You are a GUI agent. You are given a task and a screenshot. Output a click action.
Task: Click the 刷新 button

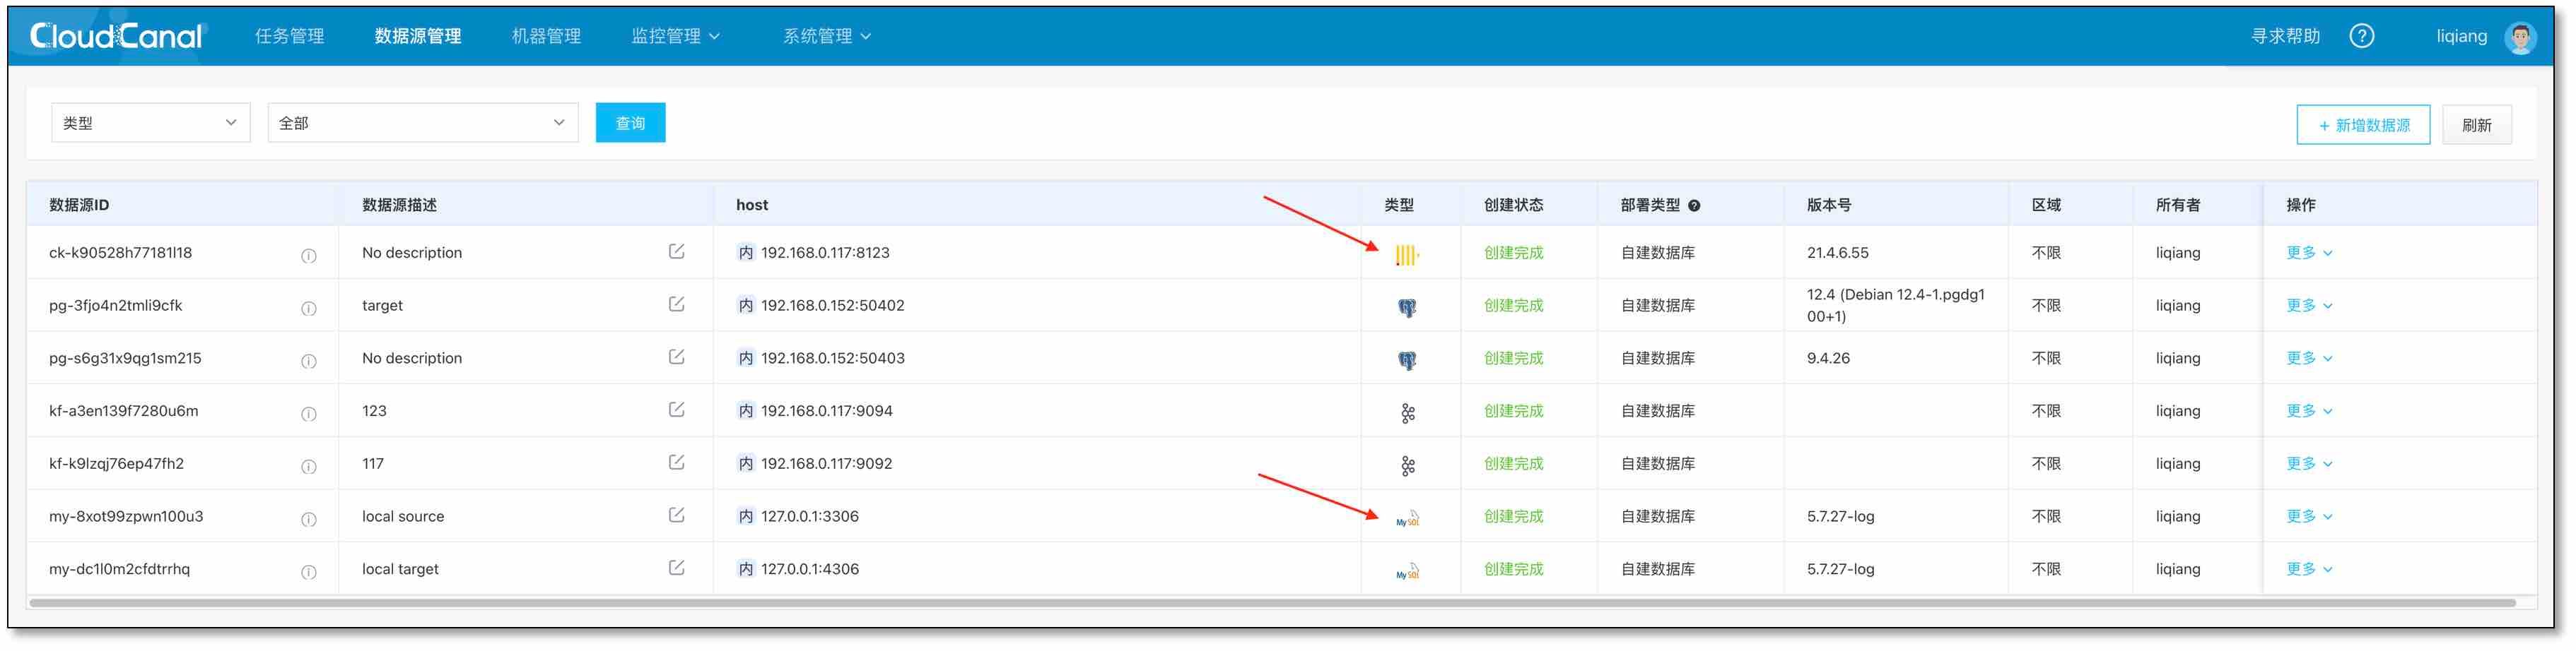[2476, 125]
